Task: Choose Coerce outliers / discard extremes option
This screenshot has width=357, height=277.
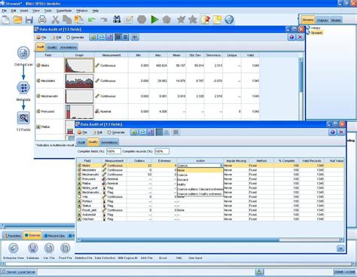Action: (200, 189)
